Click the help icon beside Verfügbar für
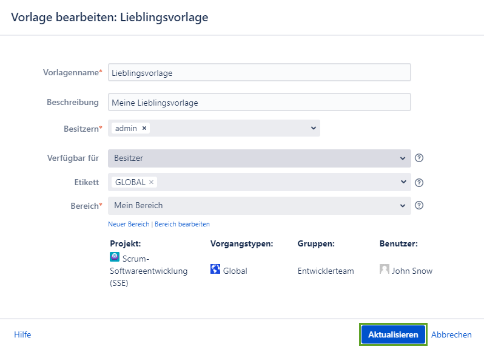The height and width of the screenshot is (346, 484). pos(418,158)
